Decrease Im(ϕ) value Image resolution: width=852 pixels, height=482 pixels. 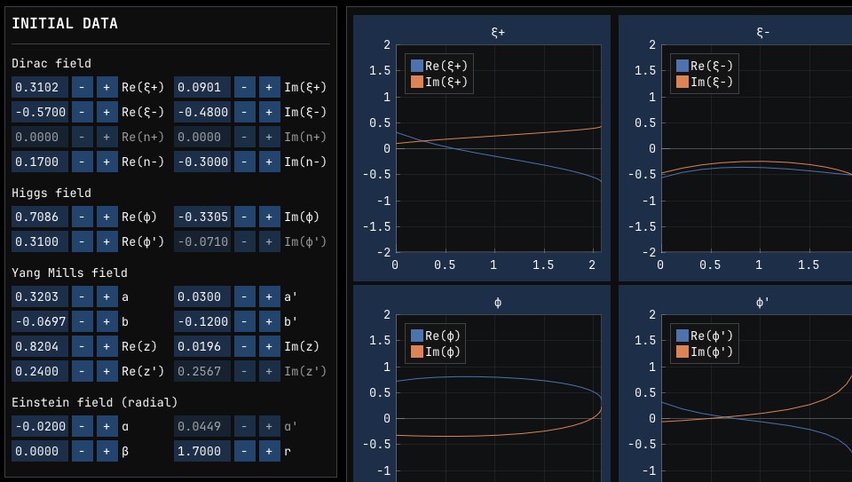click(245, 217)
